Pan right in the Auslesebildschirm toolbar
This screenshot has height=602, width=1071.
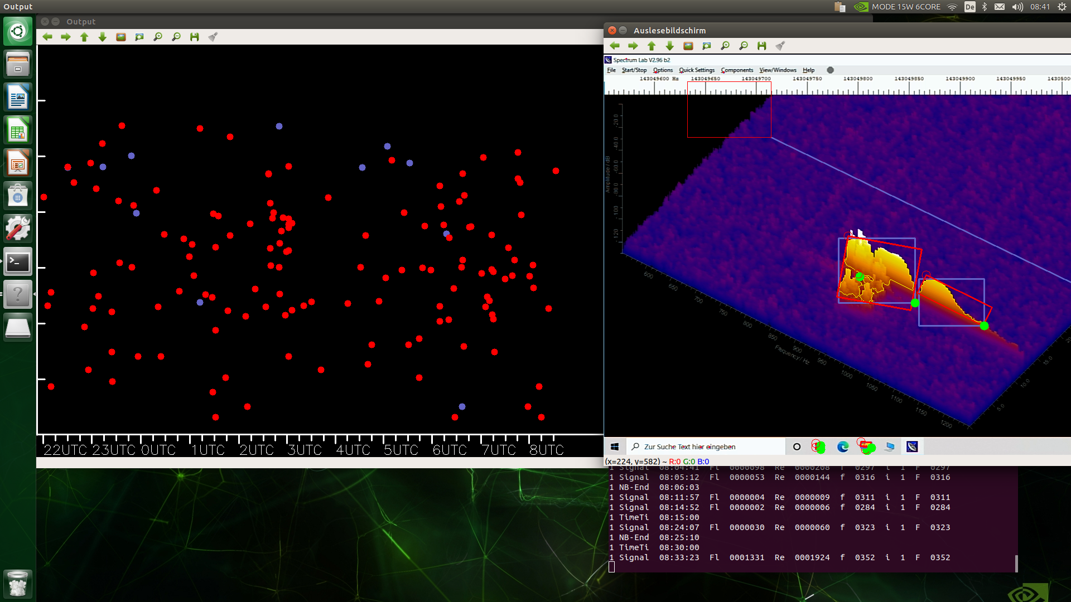[633, 46]
